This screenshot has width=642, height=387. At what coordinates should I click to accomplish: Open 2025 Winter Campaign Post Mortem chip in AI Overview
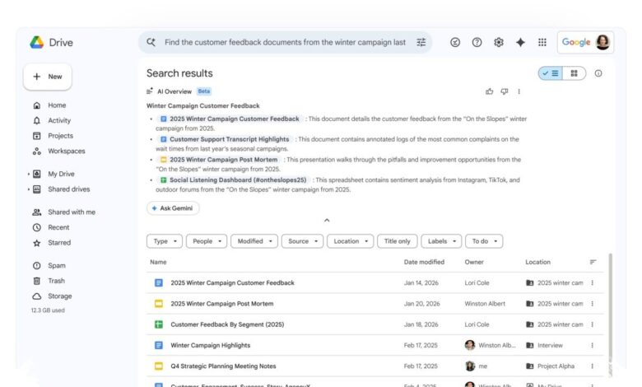click(x=219, y=160)
